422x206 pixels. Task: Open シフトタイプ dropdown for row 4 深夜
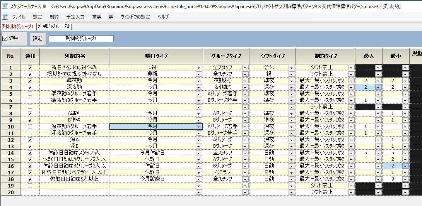pos(292,87)
